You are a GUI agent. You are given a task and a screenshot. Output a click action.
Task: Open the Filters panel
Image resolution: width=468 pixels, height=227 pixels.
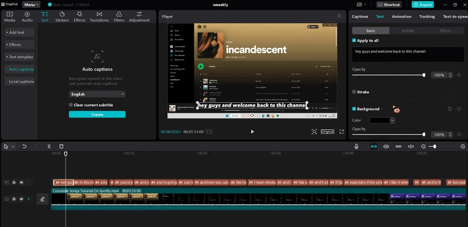pos(119,17)
